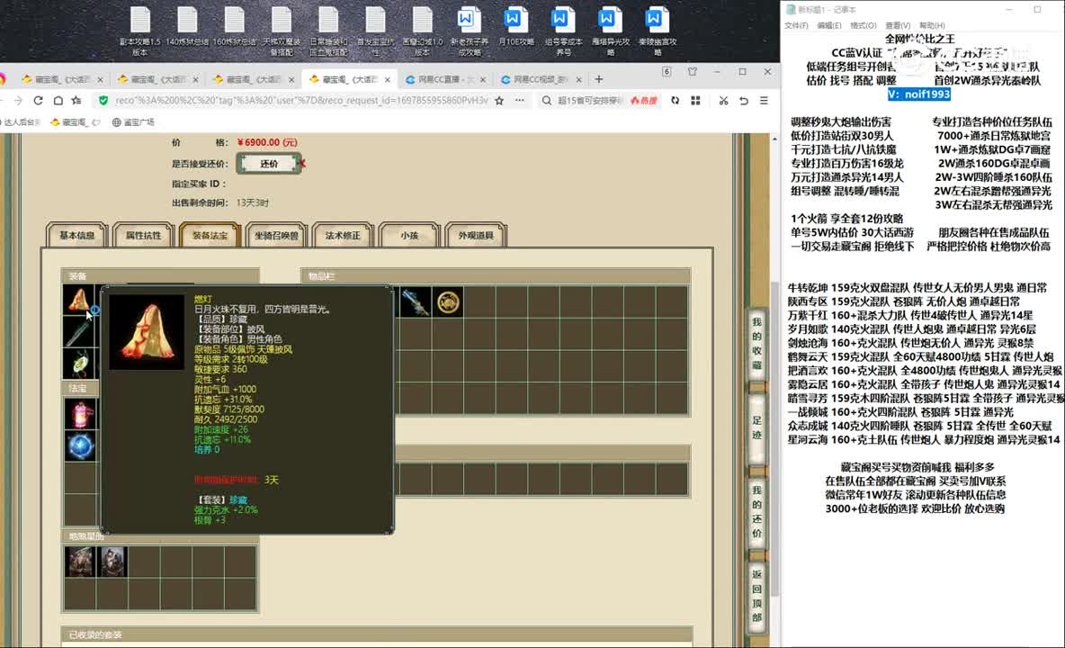
Task: Click the price text ¥6900.00 (元)
Action: pyautogui.click(x=267, y=142)
